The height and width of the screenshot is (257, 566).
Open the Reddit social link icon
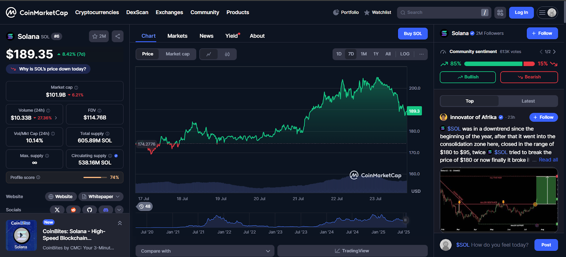(x=73, y=210)
